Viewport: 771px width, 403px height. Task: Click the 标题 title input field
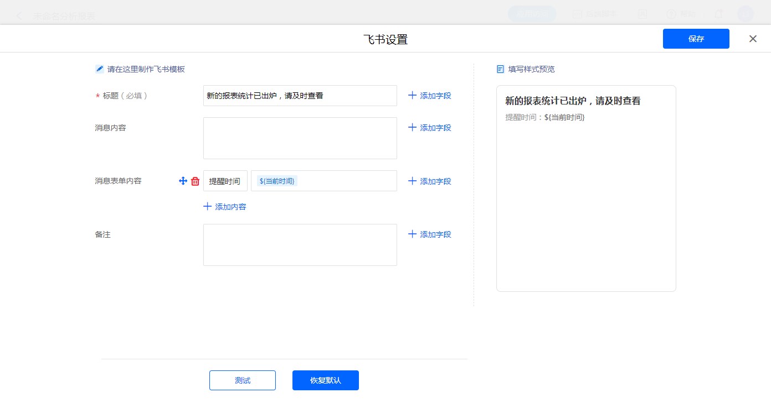300,96
